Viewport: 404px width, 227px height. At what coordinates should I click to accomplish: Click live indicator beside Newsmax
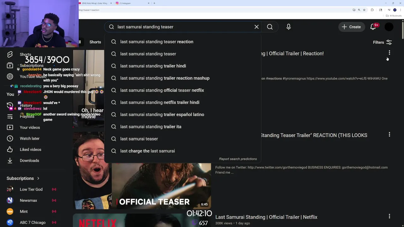[54, 201]
